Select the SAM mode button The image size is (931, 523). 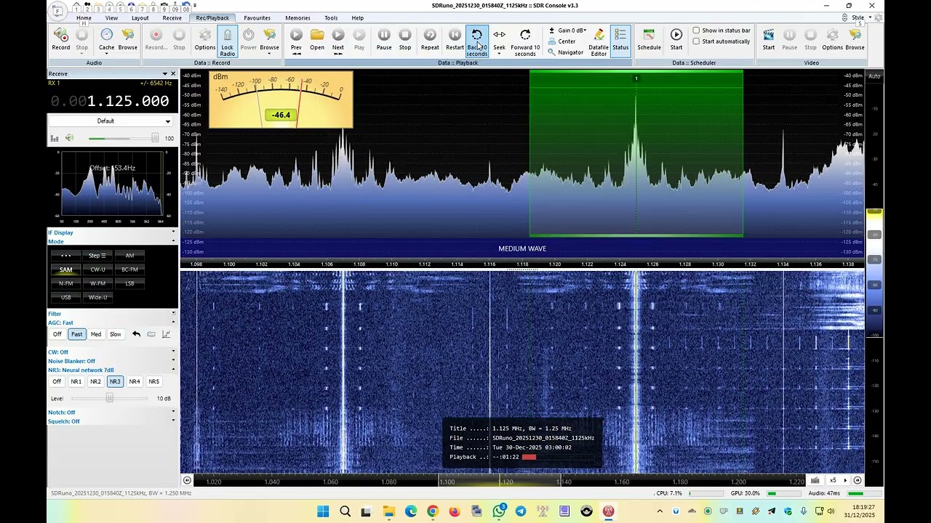[x=66, y=269]
